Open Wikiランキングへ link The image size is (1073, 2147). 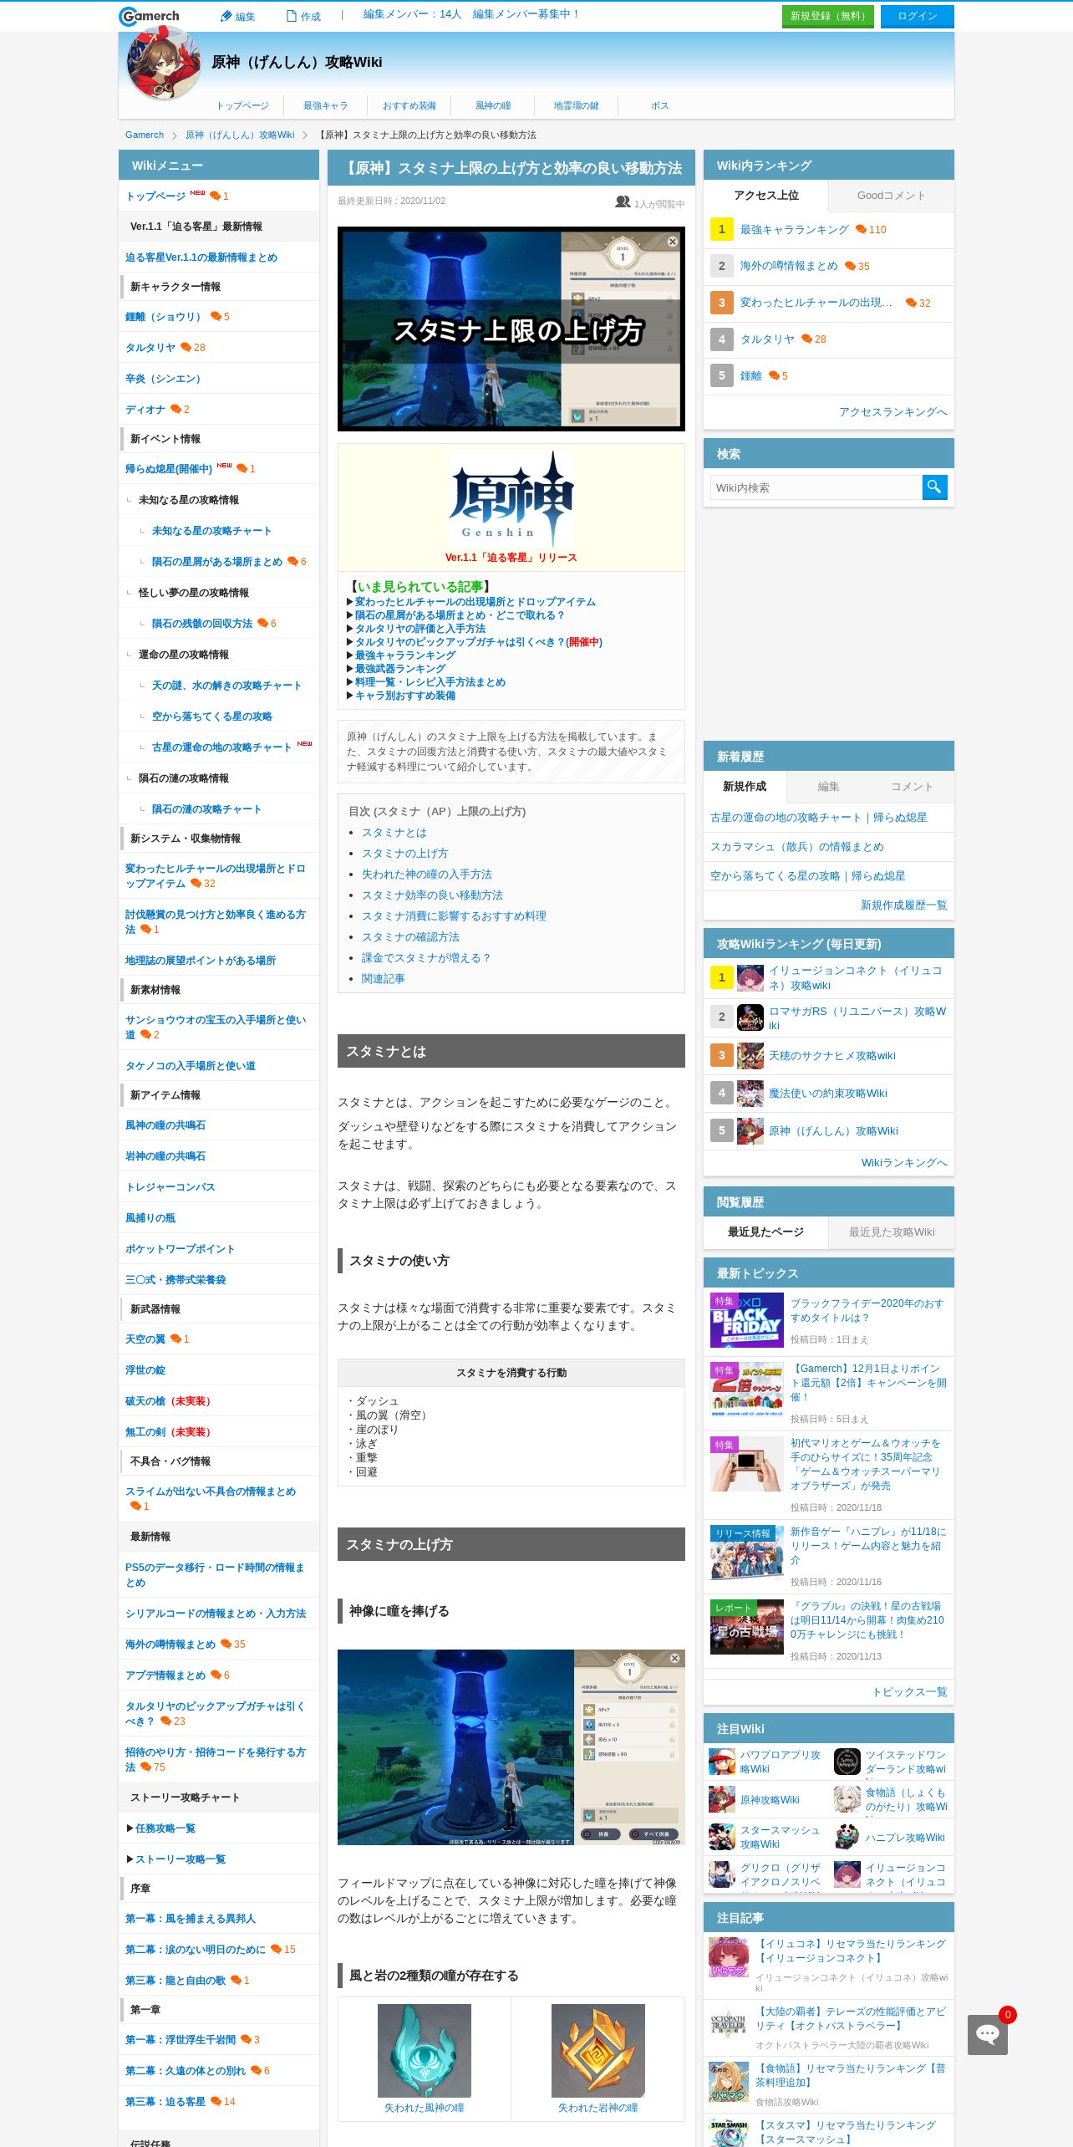904,1163
